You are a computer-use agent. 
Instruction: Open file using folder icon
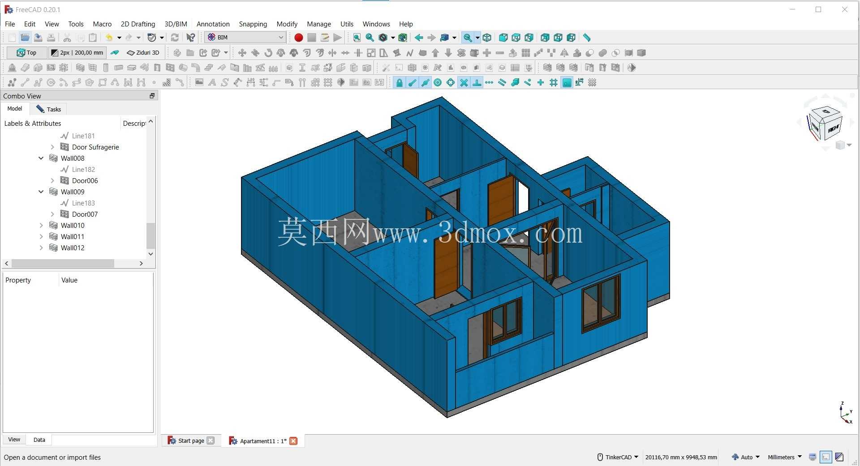tap(25, 38)
